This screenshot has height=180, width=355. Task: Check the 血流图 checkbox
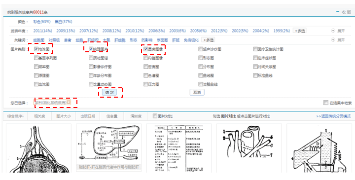pyautogui.click(x=36, y=84)
